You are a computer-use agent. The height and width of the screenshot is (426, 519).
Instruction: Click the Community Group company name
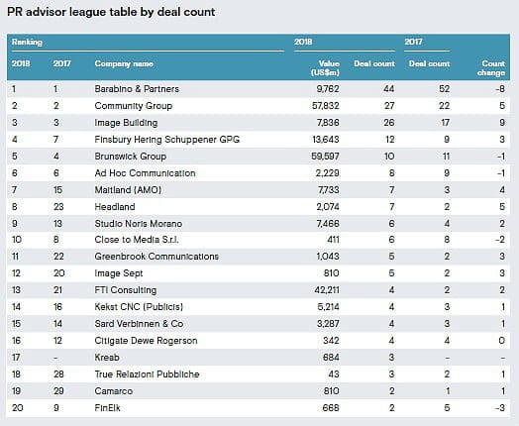click(x=134, y=106)
